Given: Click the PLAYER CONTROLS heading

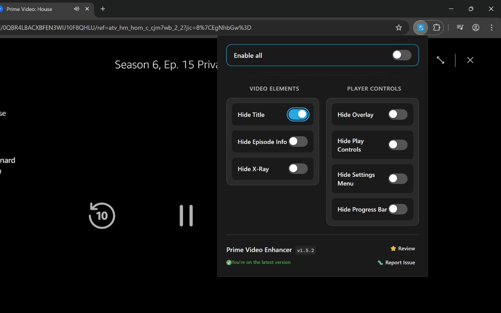Looking at the screenshot, I should coord(374,88).
